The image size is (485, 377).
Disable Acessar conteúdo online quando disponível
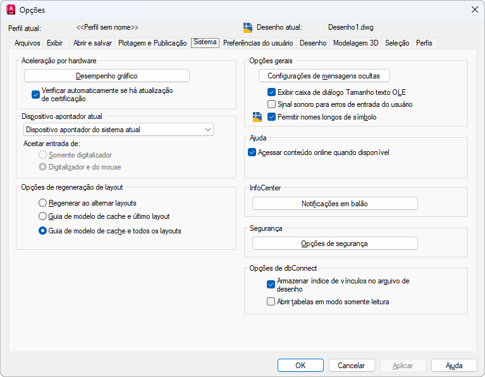point(252,152)
